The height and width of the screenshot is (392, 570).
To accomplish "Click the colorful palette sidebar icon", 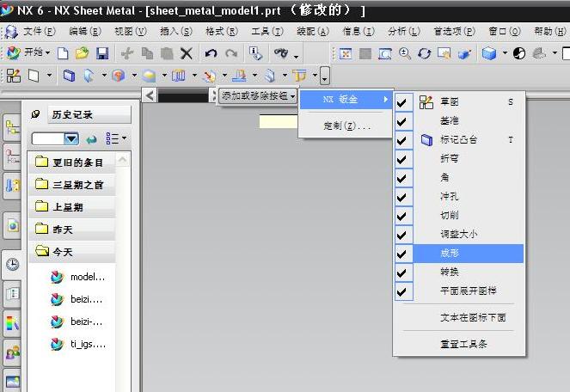I will point(12,323).
